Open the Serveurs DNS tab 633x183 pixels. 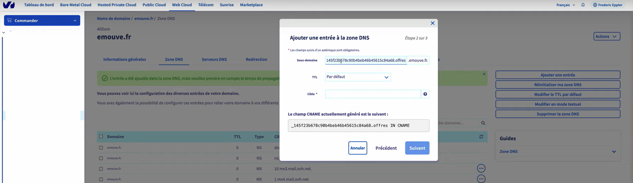214,59
